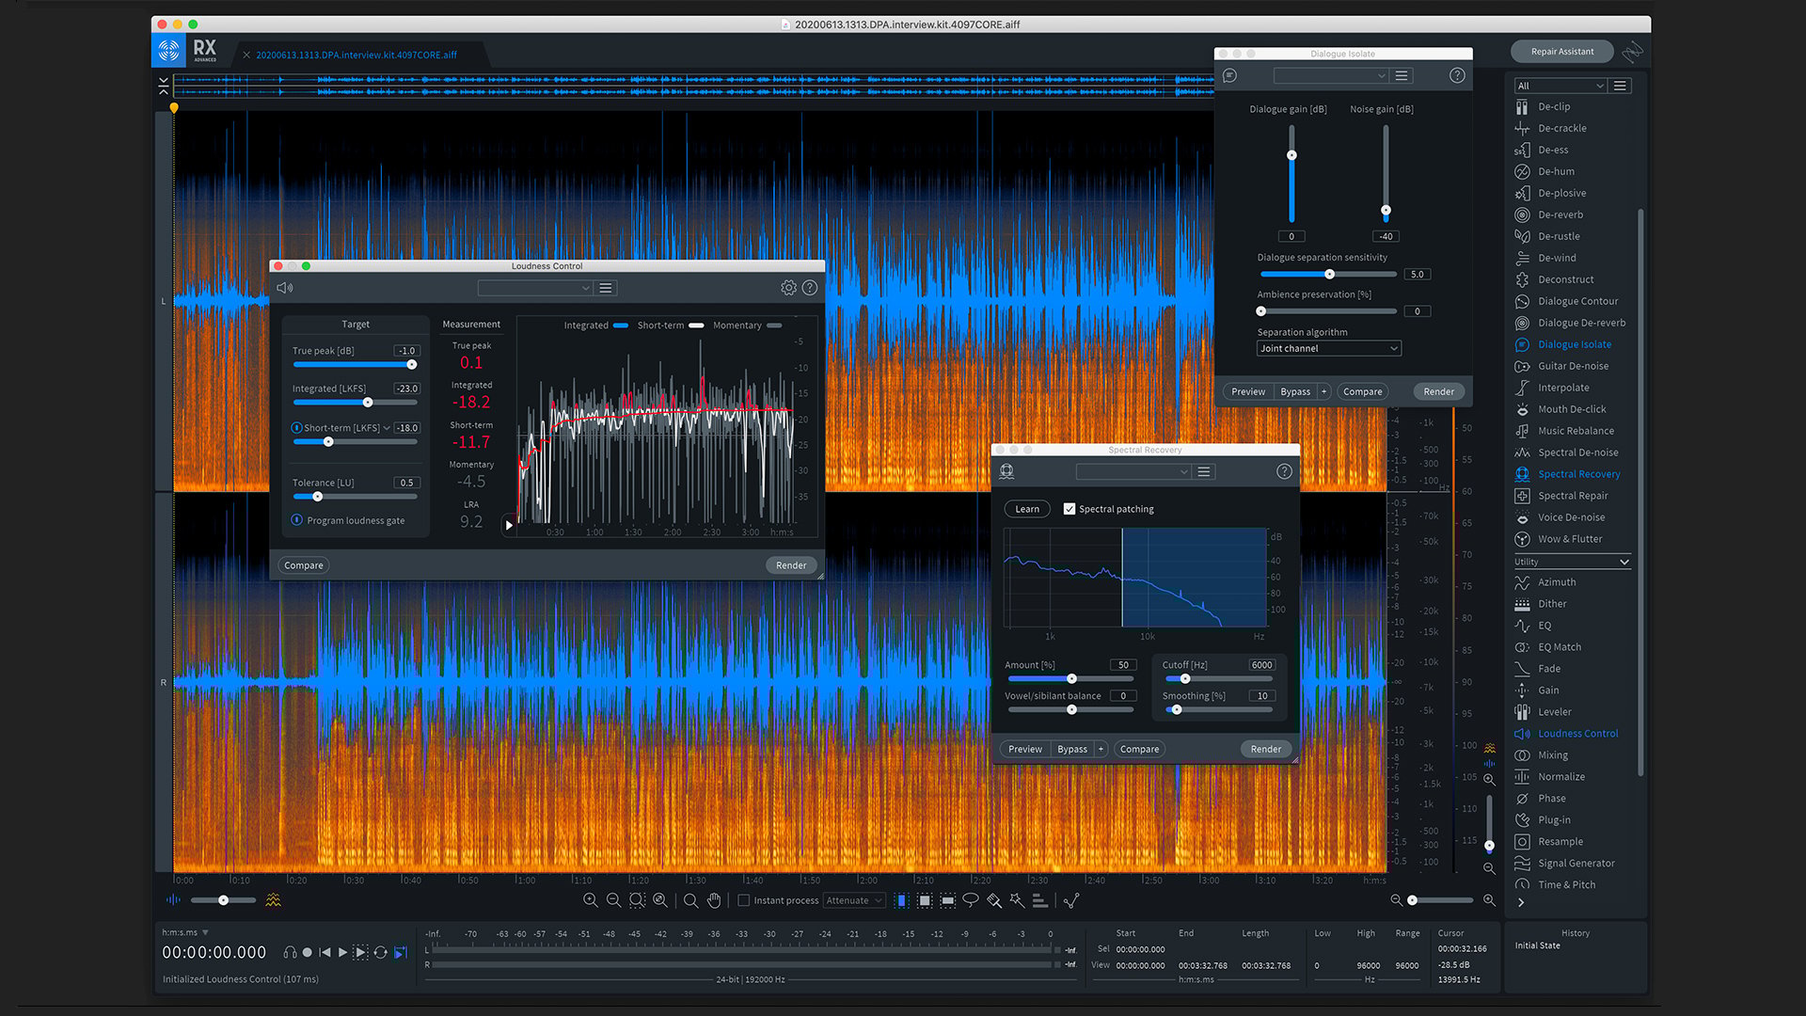This screenshot has width=1806, height=1016.
Task: Check the Instant process checkbox
Action: [743, 900]
